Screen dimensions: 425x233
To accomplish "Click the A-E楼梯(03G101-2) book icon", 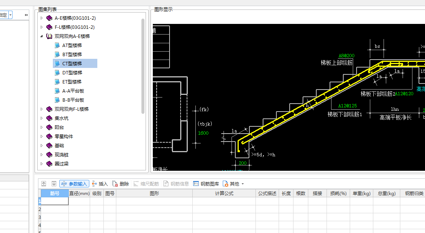I will coord(49,18).
